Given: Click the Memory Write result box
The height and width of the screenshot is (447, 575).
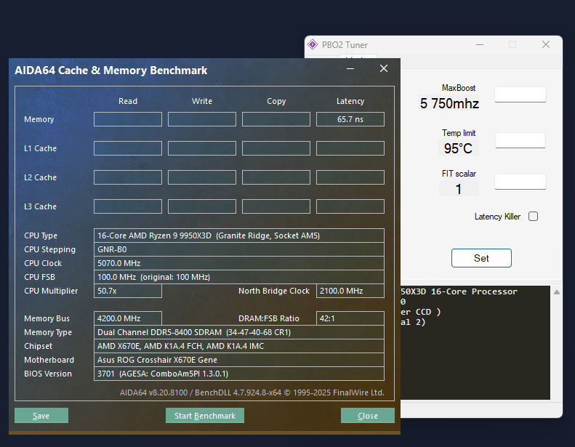Looking at the screenshot, I should (x=201, y=119).
